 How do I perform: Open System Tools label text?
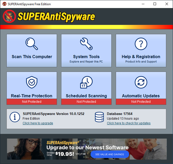[x=86, y=57]
